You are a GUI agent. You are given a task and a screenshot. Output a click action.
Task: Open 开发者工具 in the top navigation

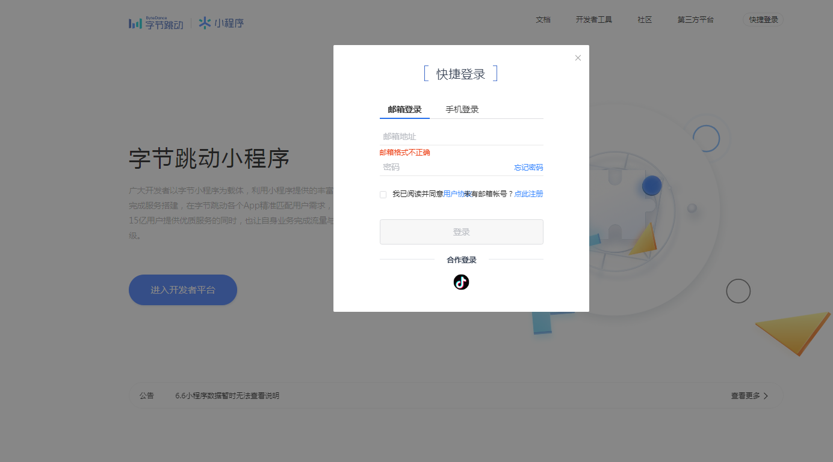(594, 20)
